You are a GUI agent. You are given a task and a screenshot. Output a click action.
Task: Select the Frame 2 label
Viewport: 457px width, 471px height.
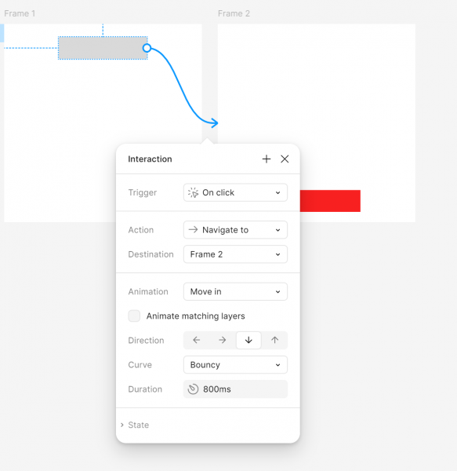(x=234, y=13)
